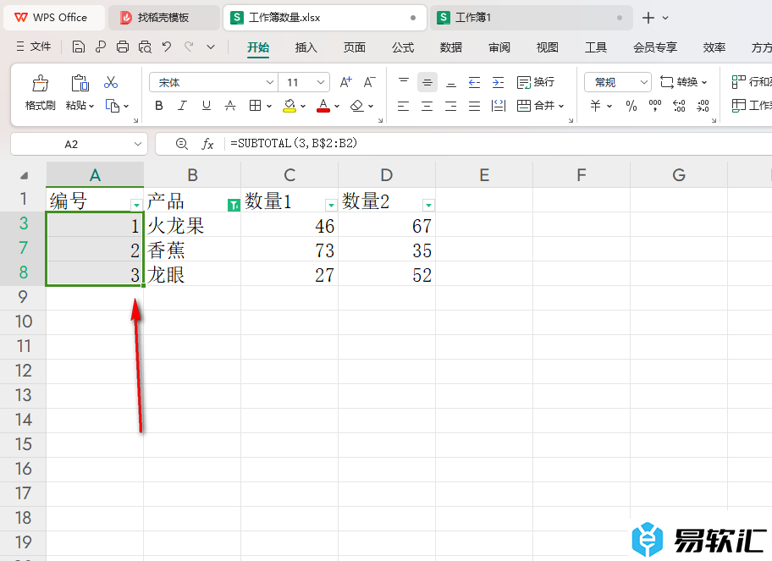Expand the Name Box A2 dropdown
This screenshot has height=561, width=772.
137,144
